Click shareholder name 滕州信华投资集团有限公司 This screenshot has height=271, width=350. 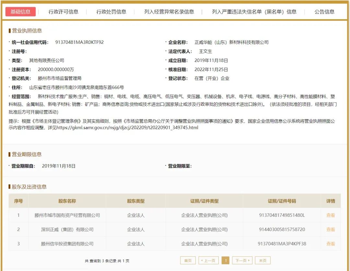[67, 244]
